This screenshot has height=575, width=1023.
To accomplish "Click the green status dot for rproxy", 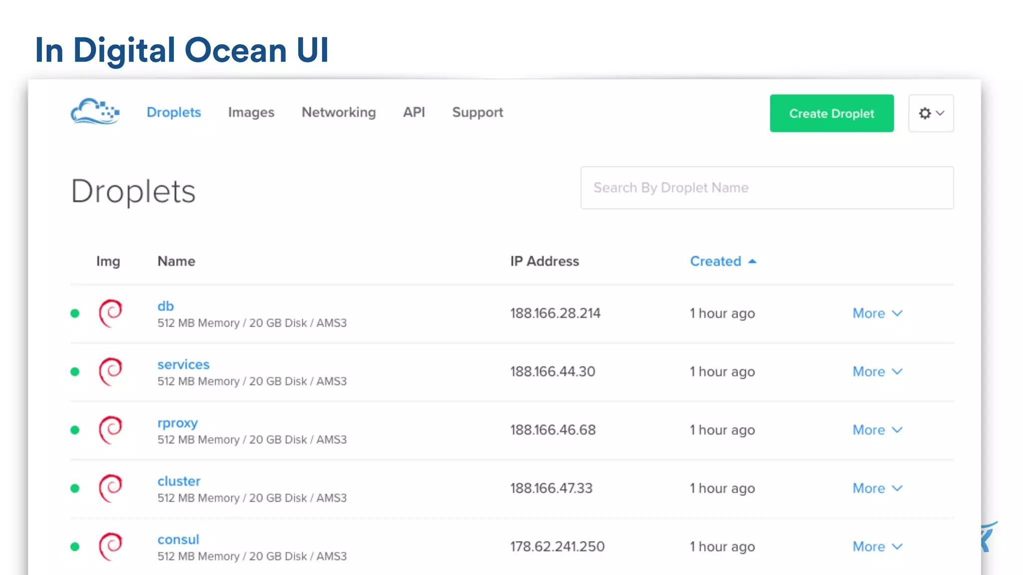I will point(75,430).
